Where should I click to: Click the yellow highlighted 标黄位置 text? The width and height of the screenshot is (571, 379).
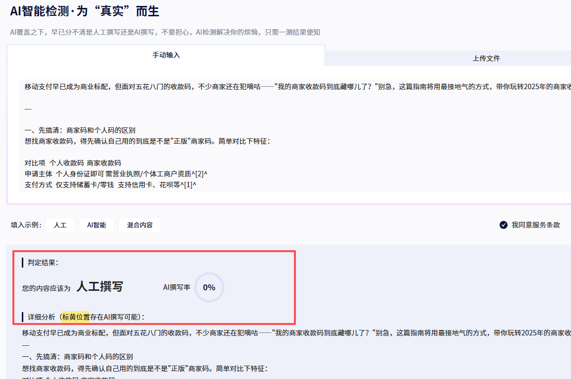coord(76,317)
